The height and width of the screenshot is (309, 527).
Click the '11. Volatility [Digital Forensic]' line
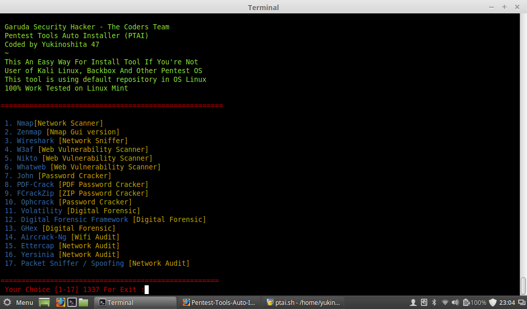(x=72, y=211)
